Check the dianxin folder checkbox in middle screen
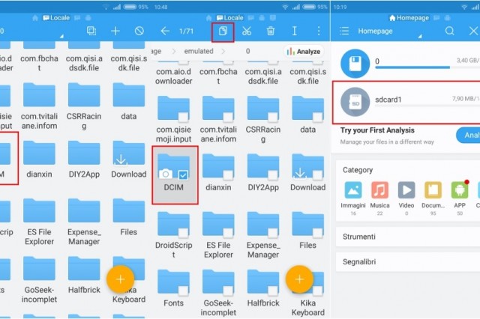This screenshot has height=319, width=480. point(228,175)
